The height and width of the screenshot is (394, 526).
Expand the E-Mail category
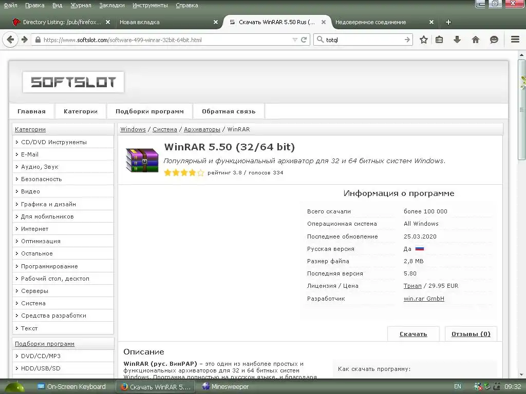click(63, 154)
